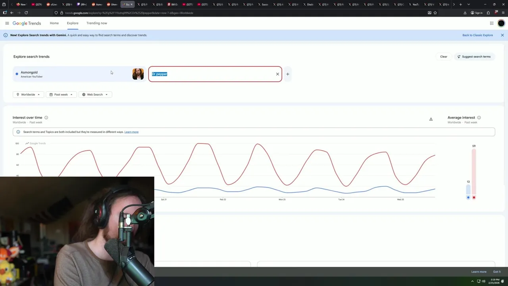Open the browser downloads icon
The height and width of the screenshot is (286, 508).
(x=465, y=13)
